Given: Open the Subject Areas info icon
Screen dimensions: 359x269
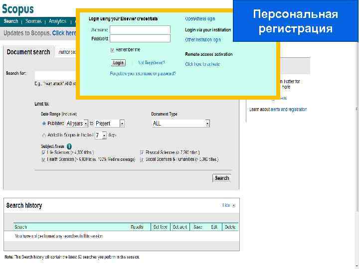Looking at the screenshot, I should [x=69, y=146].
